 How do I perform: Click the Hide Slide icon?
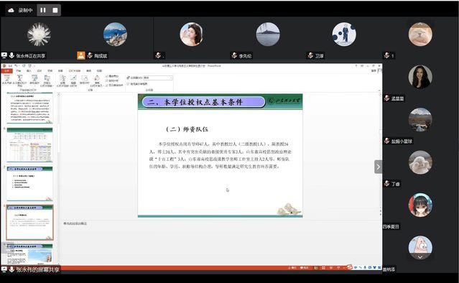(x=73, y=80)
